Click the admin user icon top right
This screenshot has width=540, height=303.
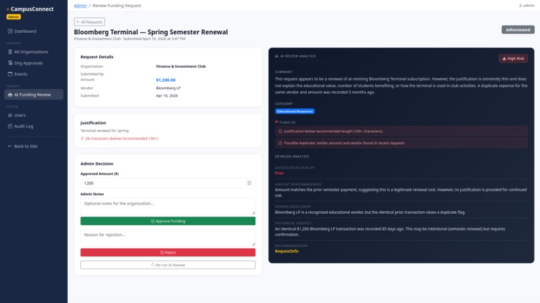click(521, 5)
